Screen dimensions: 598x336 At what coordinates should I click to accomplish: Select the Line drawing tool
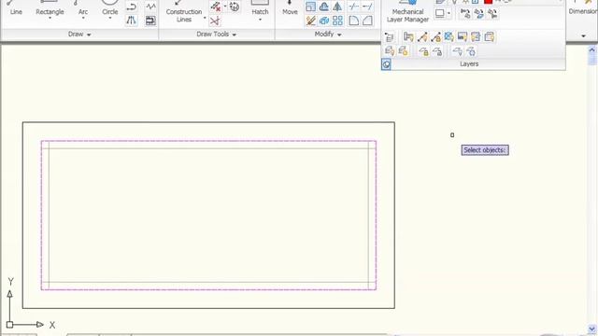click(16, 9)
